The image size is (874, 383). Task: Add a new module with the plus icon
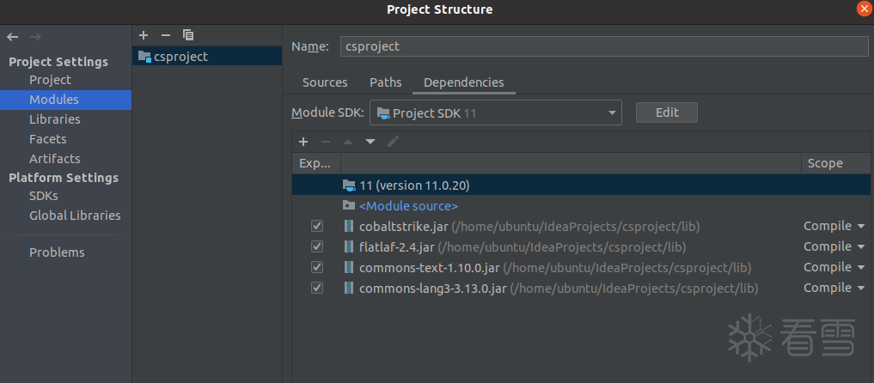point(144,35)
